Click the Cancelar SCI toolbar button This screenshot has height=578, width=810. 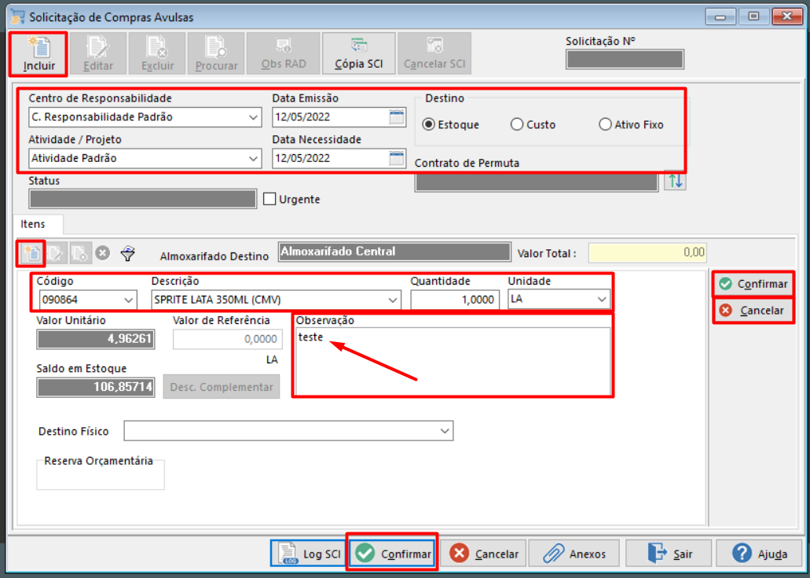(x=434, y=53)
